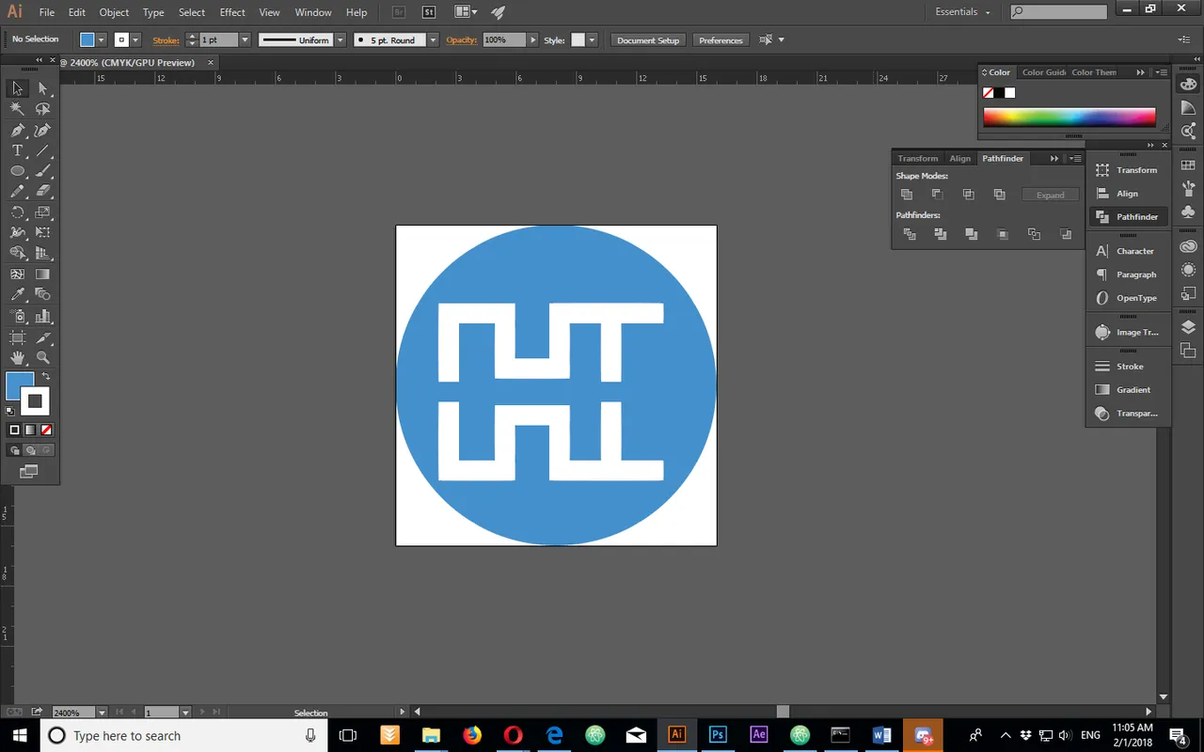Open the Object menu
1204x752 pixels.
114,12
